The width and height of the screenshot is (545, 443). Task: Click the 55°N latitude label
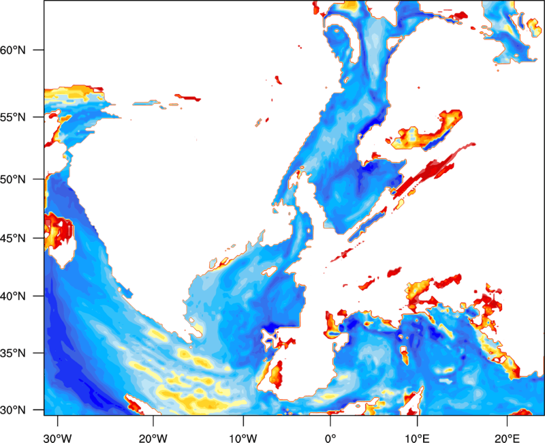click(x=13, y=117)
